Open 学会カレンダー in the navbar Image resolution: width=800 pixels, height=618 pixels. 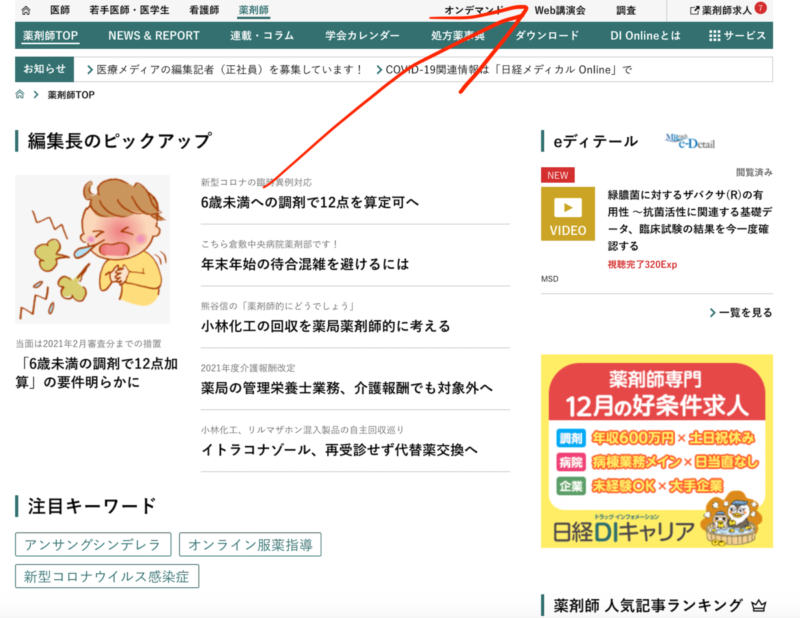point(363,36)
